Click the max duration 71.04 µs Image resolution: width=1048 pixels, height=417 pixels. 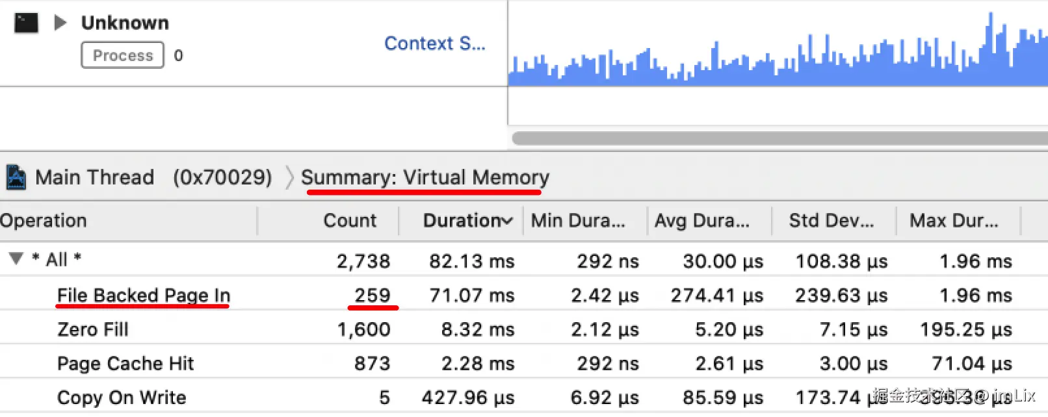pos(972,364)
